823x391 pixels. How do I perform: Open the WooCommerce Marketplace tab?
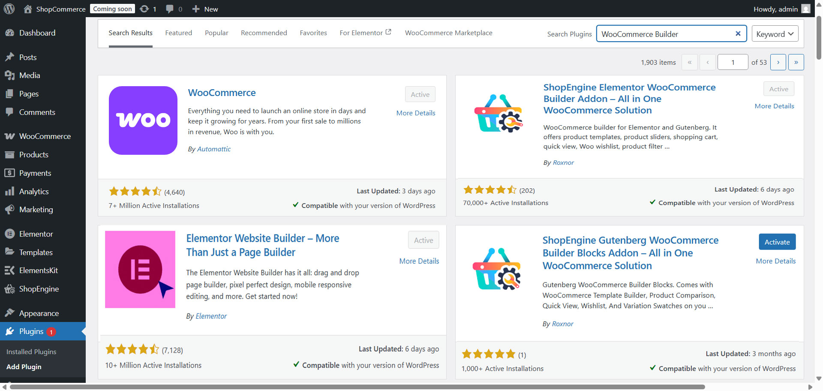click(x=448, y=33)
